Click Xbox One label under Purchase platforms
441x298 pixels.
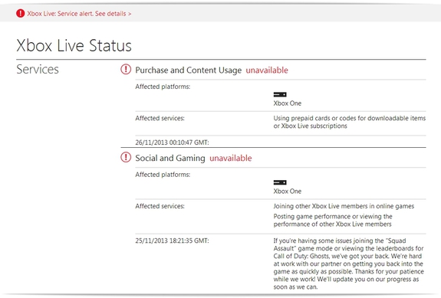tap(288, 103)
